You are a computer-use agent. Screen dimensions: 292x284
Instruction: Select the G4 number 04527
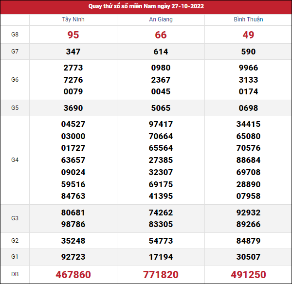pyautogui.click(x=73, y=124)
